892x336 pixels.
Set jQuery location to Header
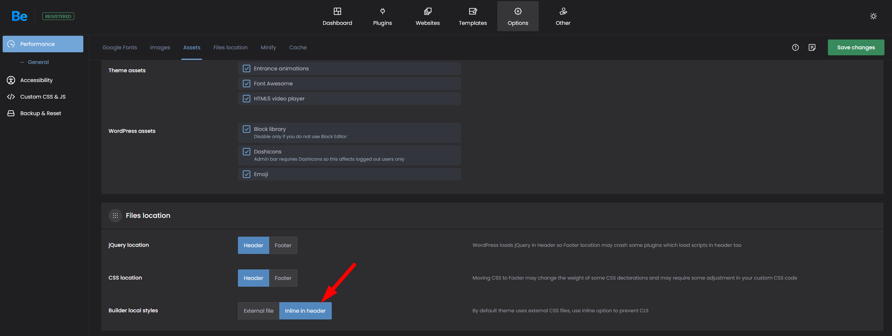253,245
